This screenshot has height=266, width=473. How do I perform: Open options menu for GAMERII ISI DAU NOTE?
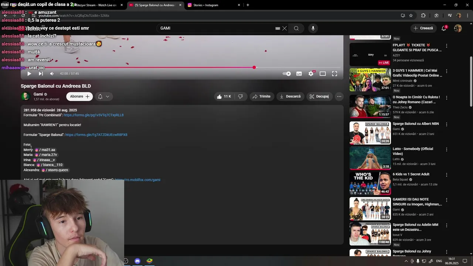[446, 200]
